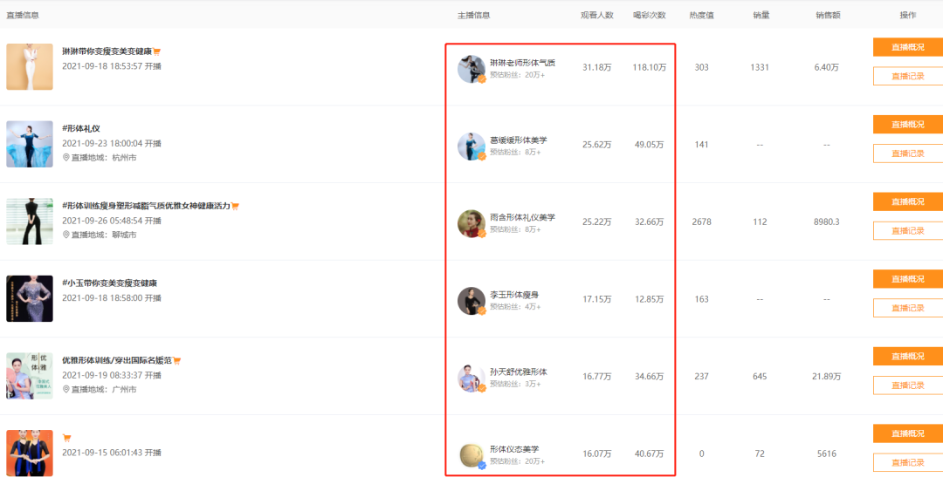Open avatar of 形体仪态美学
This screenshot has width=943, height=491.
[471, 455]
